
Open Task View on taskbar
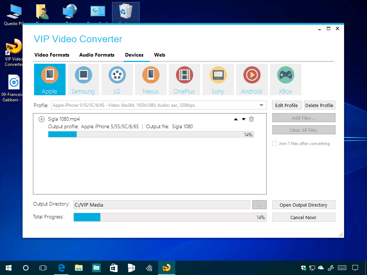[x=43, y=268]
